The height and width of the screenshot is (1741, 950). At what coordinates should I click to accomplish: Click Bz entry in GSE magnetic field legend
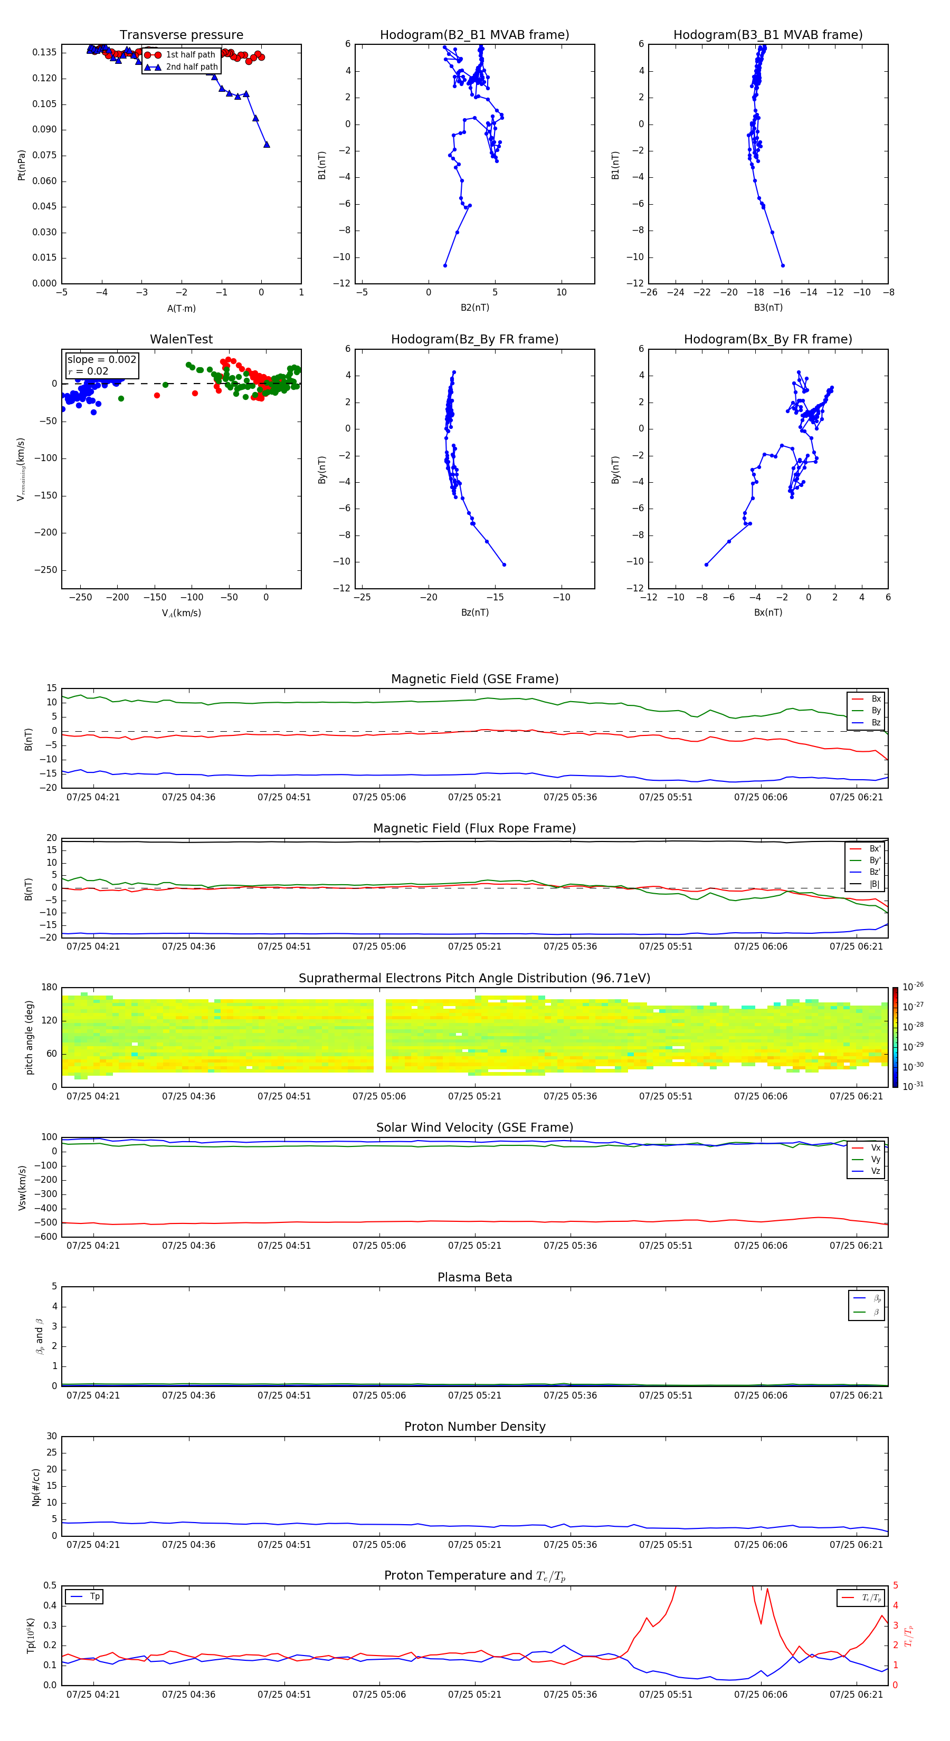pyautogui.click(x=866, y=723)
